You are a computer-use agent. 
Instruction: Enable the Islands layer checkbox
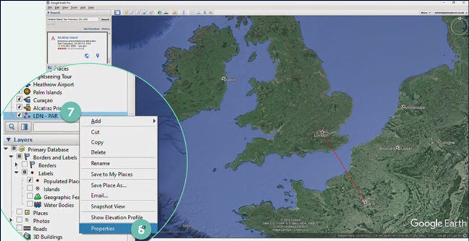[x=30, y=188]
